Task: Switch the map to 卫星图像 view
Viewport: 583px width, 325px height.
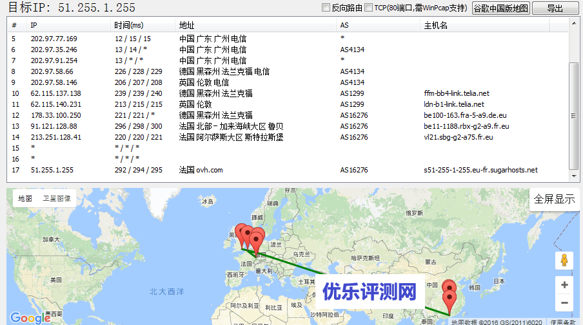Action: pyautogui.click(x=57, y=199)
